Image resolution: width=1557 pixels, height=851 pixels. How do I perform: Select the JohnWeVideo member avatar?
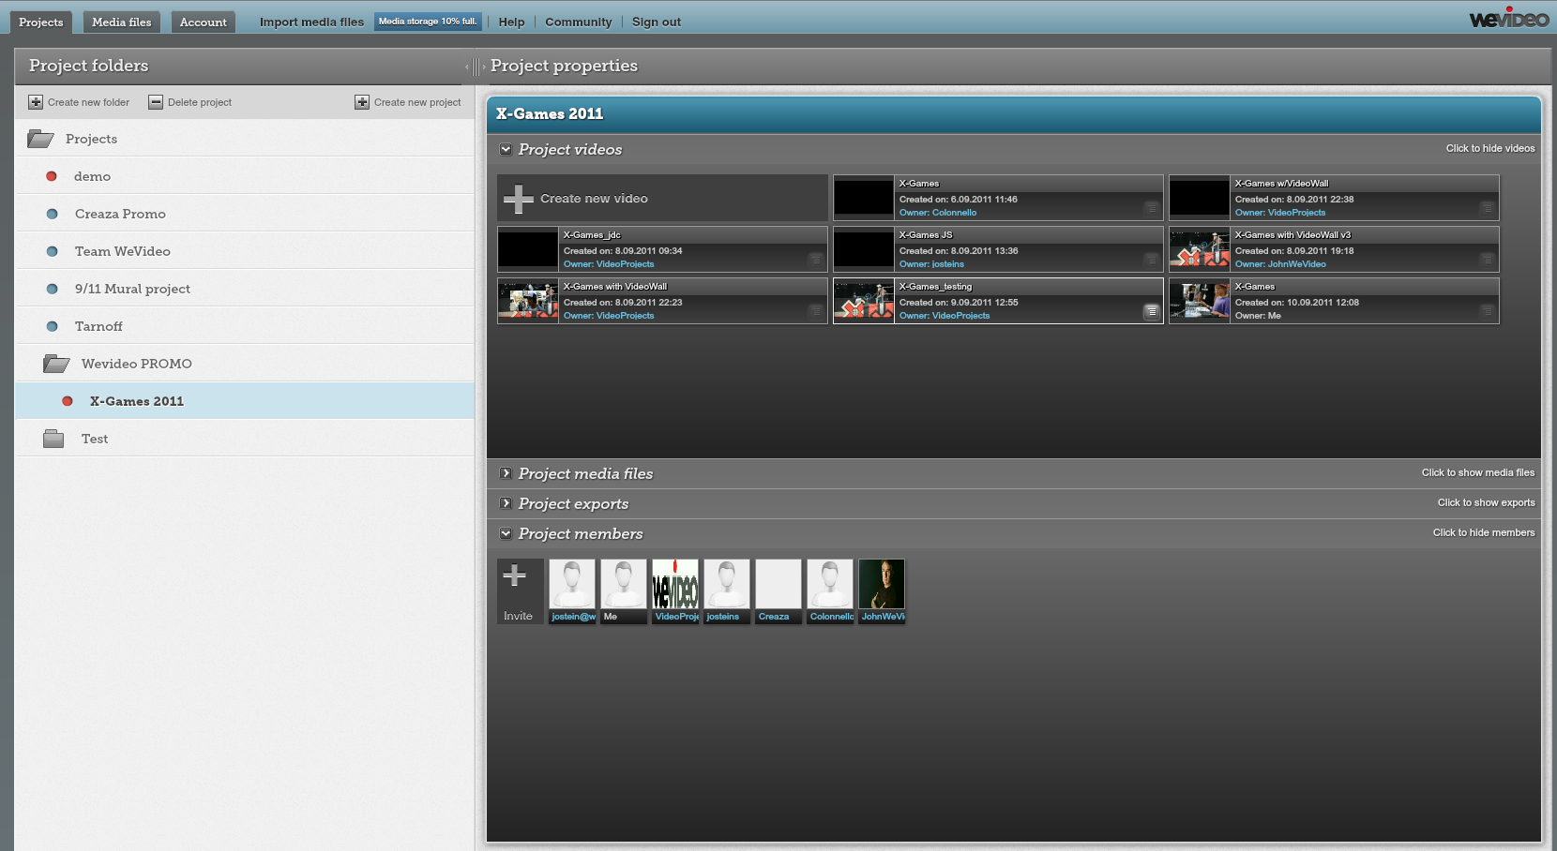pyautogui.click(x=882, y=585)
